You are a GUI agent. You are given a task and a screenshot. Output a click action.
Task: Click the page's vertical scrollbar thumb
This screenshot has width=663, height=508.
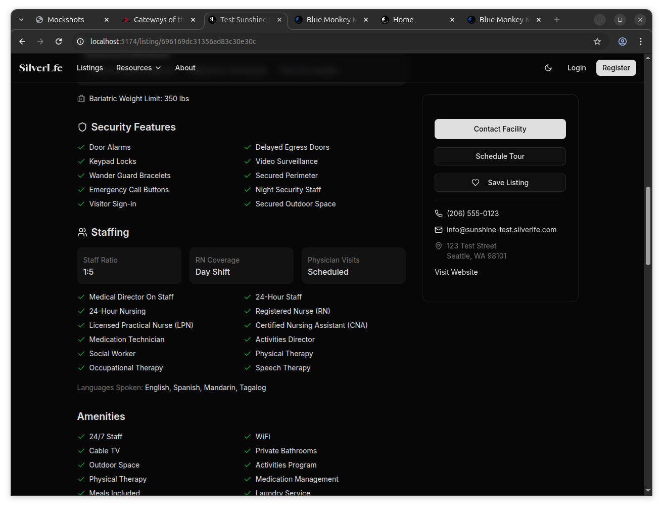click(648, 225)
